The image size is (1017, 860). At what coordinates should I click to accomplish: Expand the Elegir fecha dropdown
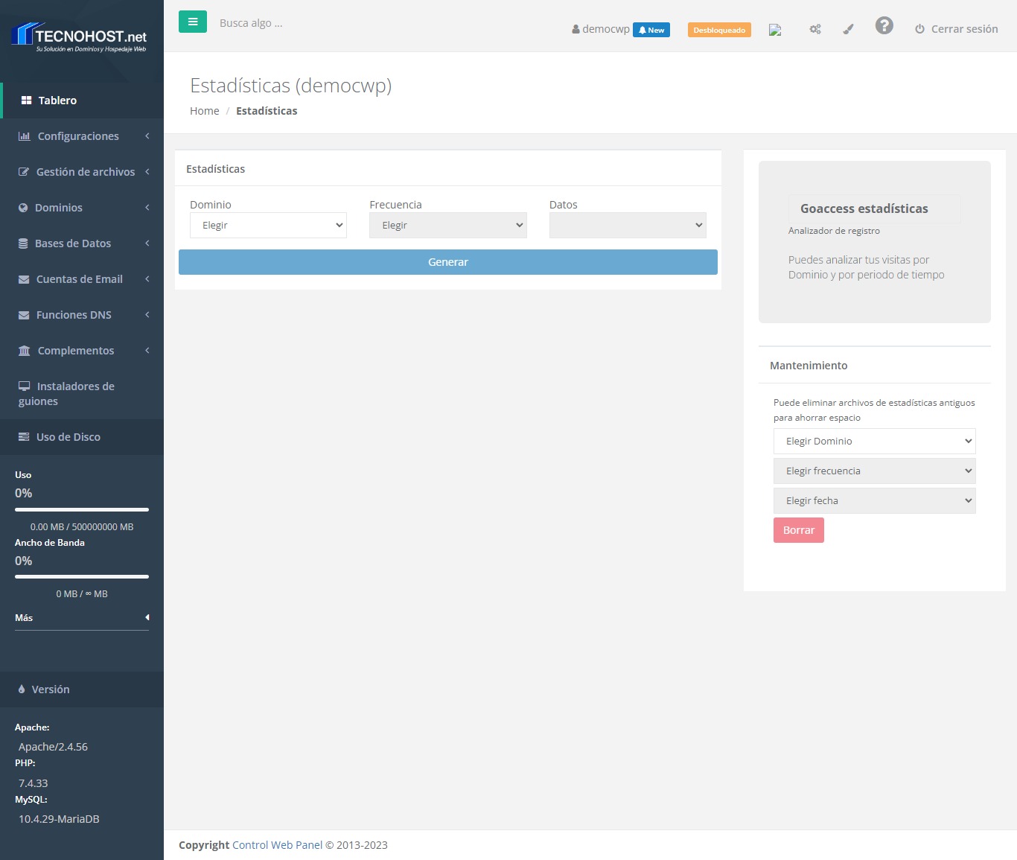874,500
